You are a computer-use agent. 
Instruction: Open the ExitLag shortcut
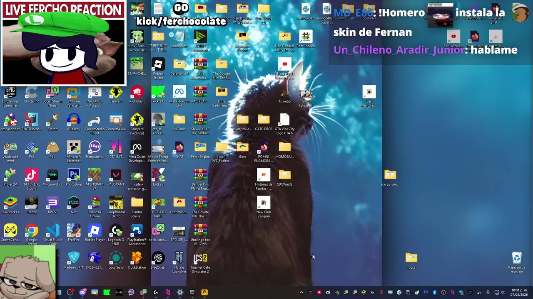click(x=158, y=178)
